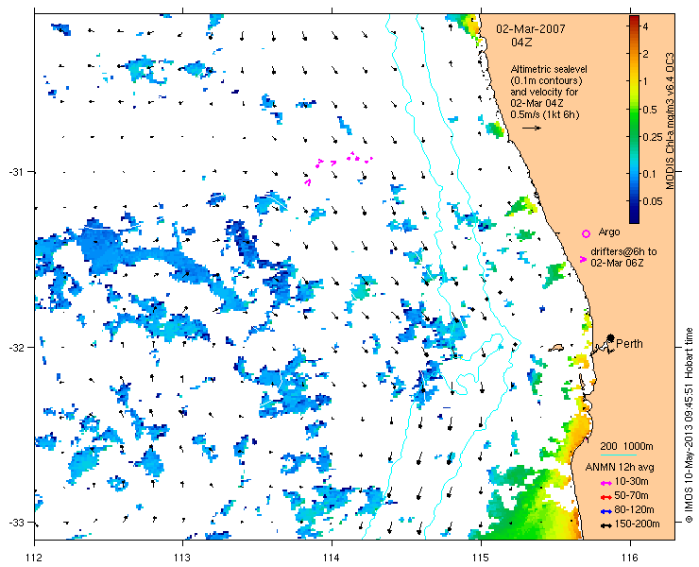Click the 04Z time label

coord(521,43)
